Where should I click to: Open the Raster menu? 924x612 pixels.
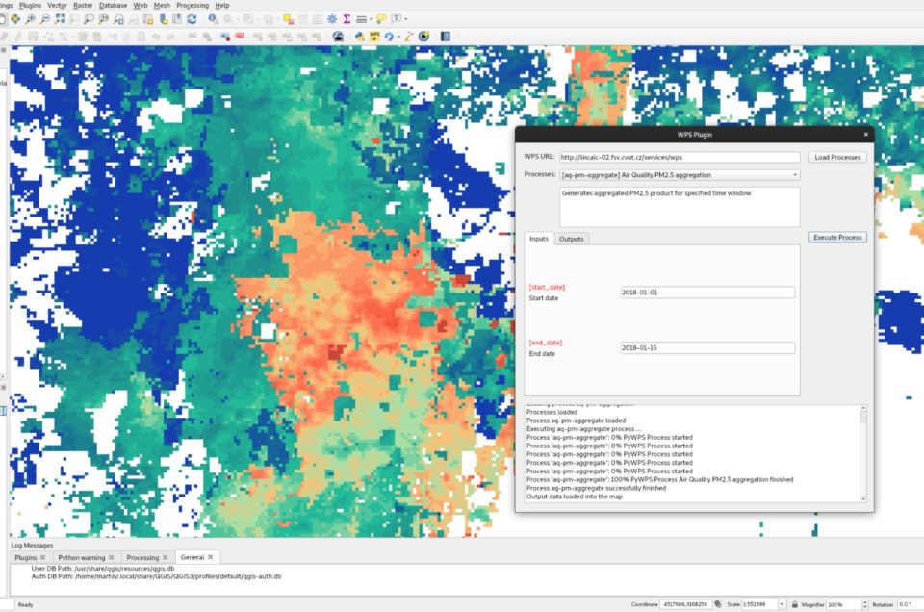pos(83,6)
